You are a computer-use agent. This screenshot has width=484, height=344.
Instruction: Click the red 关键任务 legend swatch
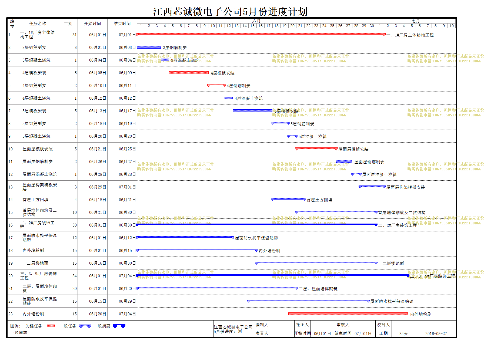click(x=51, y=326)
